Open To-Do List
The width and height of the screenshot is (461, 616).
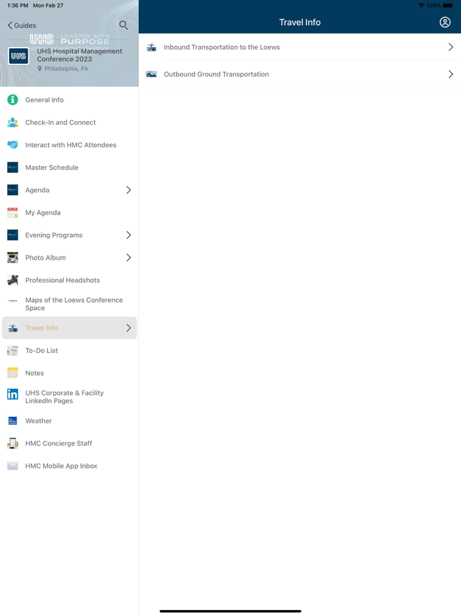click(x=69, y=350)
